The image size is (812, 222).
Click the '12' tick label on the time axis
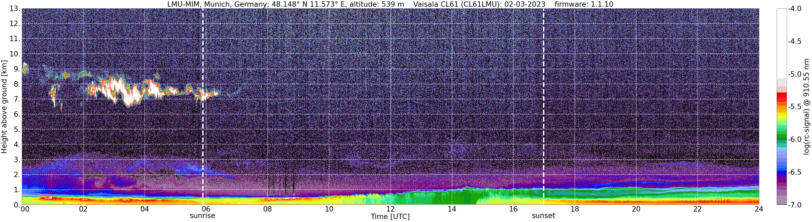point(390,209)
